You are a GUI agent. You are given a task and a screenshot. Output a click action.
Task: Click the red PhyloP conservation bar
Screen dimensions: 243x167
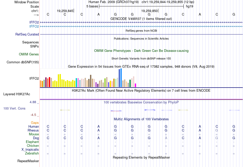(x=116, y=111)
